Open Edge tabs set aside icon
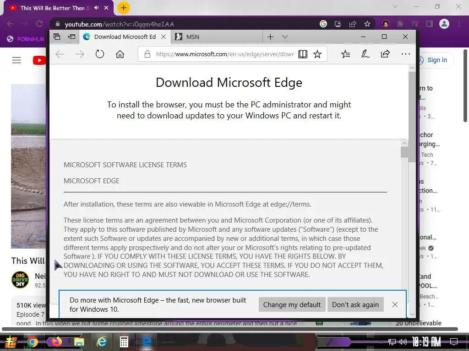The image size is (469, 351). (57, 37)
